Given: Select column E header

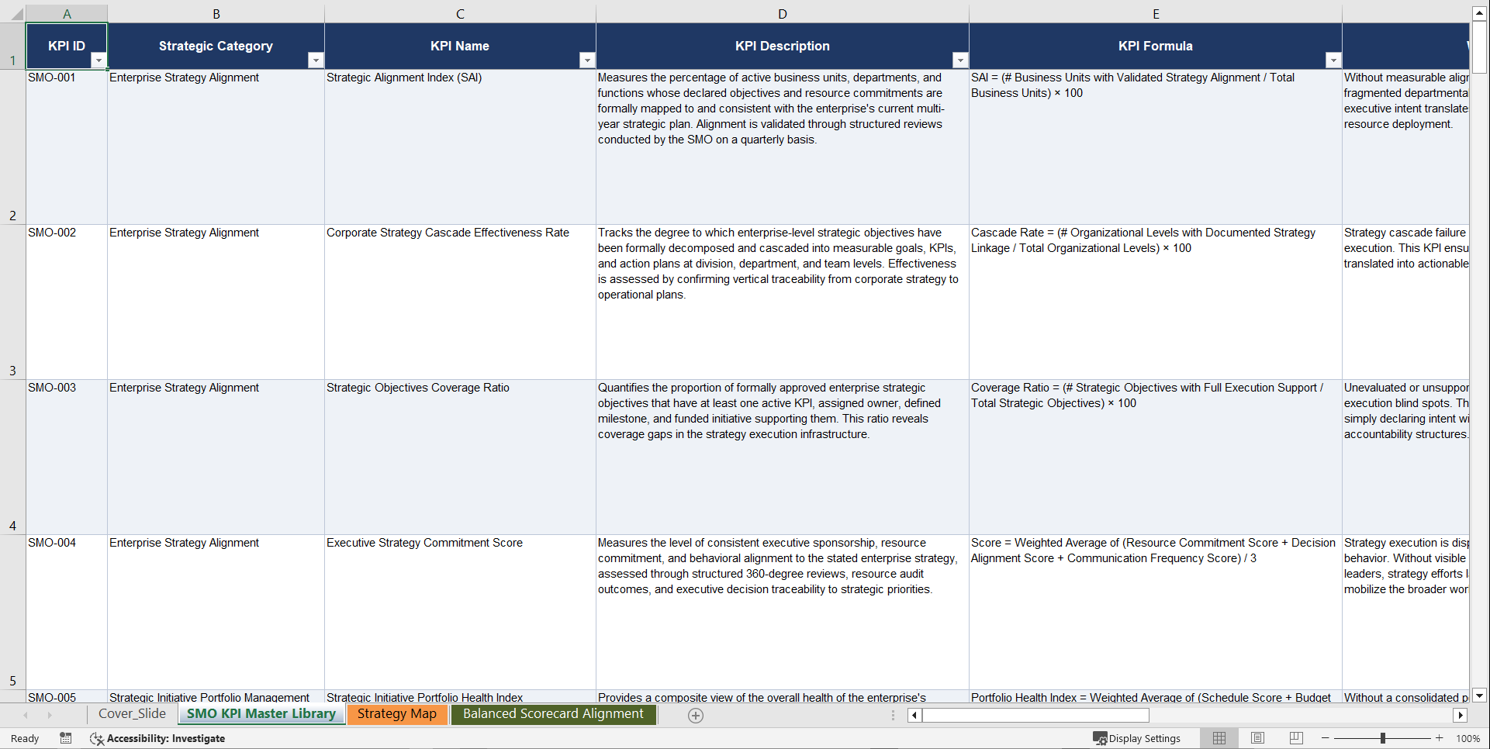Looking at the screenshot, I should [x=1156, y=14].
